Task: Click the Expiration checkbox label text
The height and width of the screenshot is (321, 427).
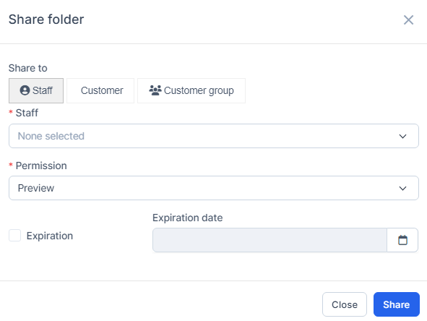Action: [x=50, y=236]
